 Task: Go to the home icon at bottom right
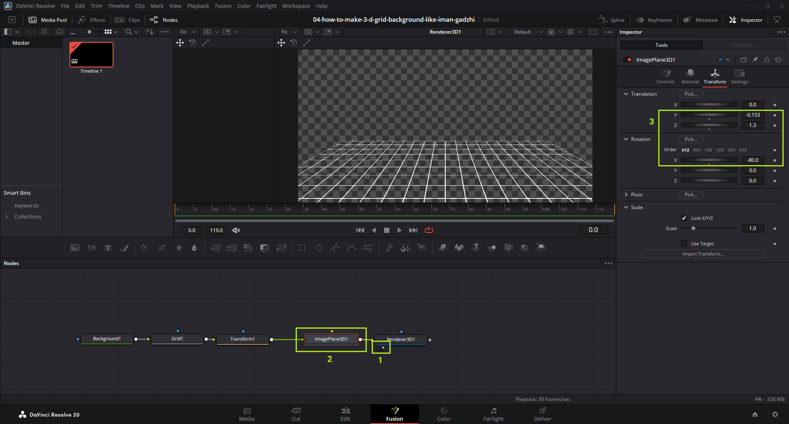[x=755, y=415]
